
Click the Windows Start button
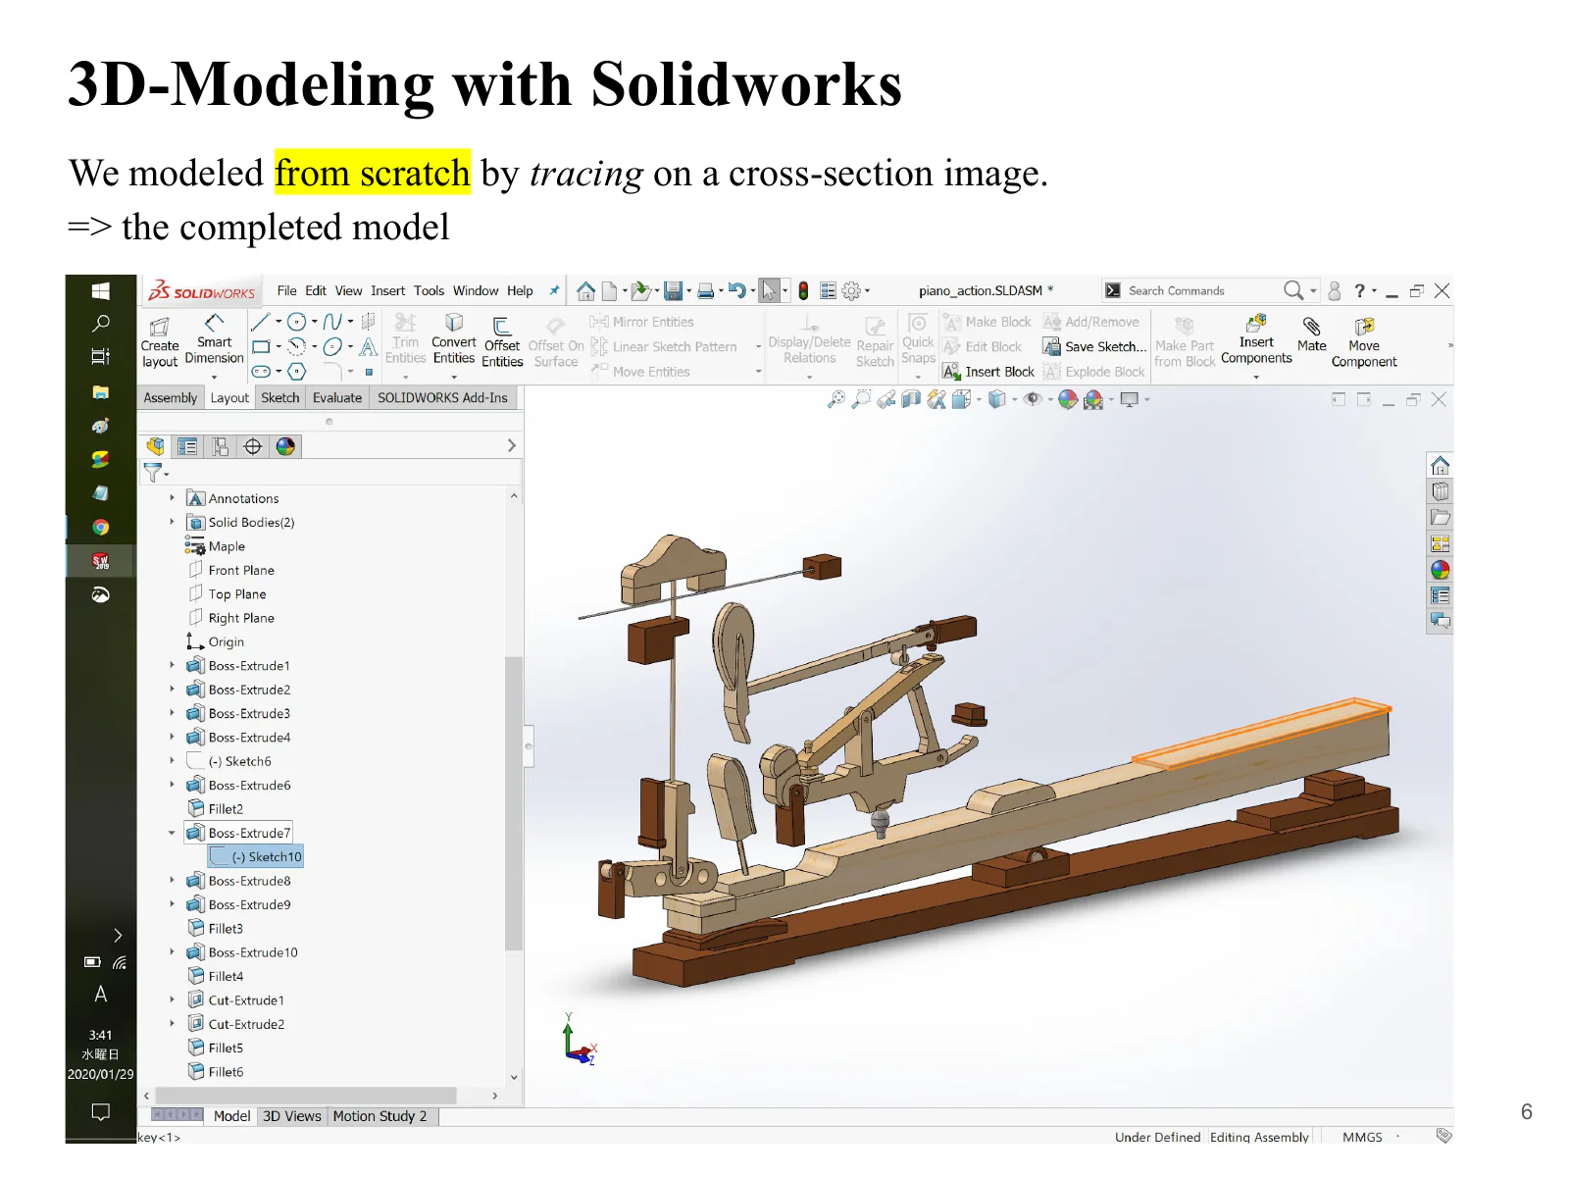[x=100, y=290]
